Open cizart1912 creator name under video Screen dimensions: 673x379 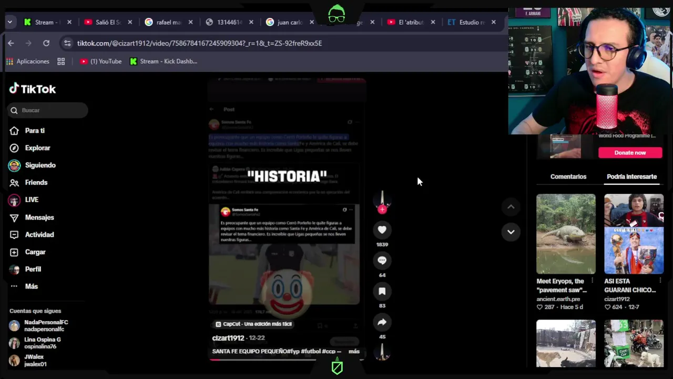[x=228, y=338]
